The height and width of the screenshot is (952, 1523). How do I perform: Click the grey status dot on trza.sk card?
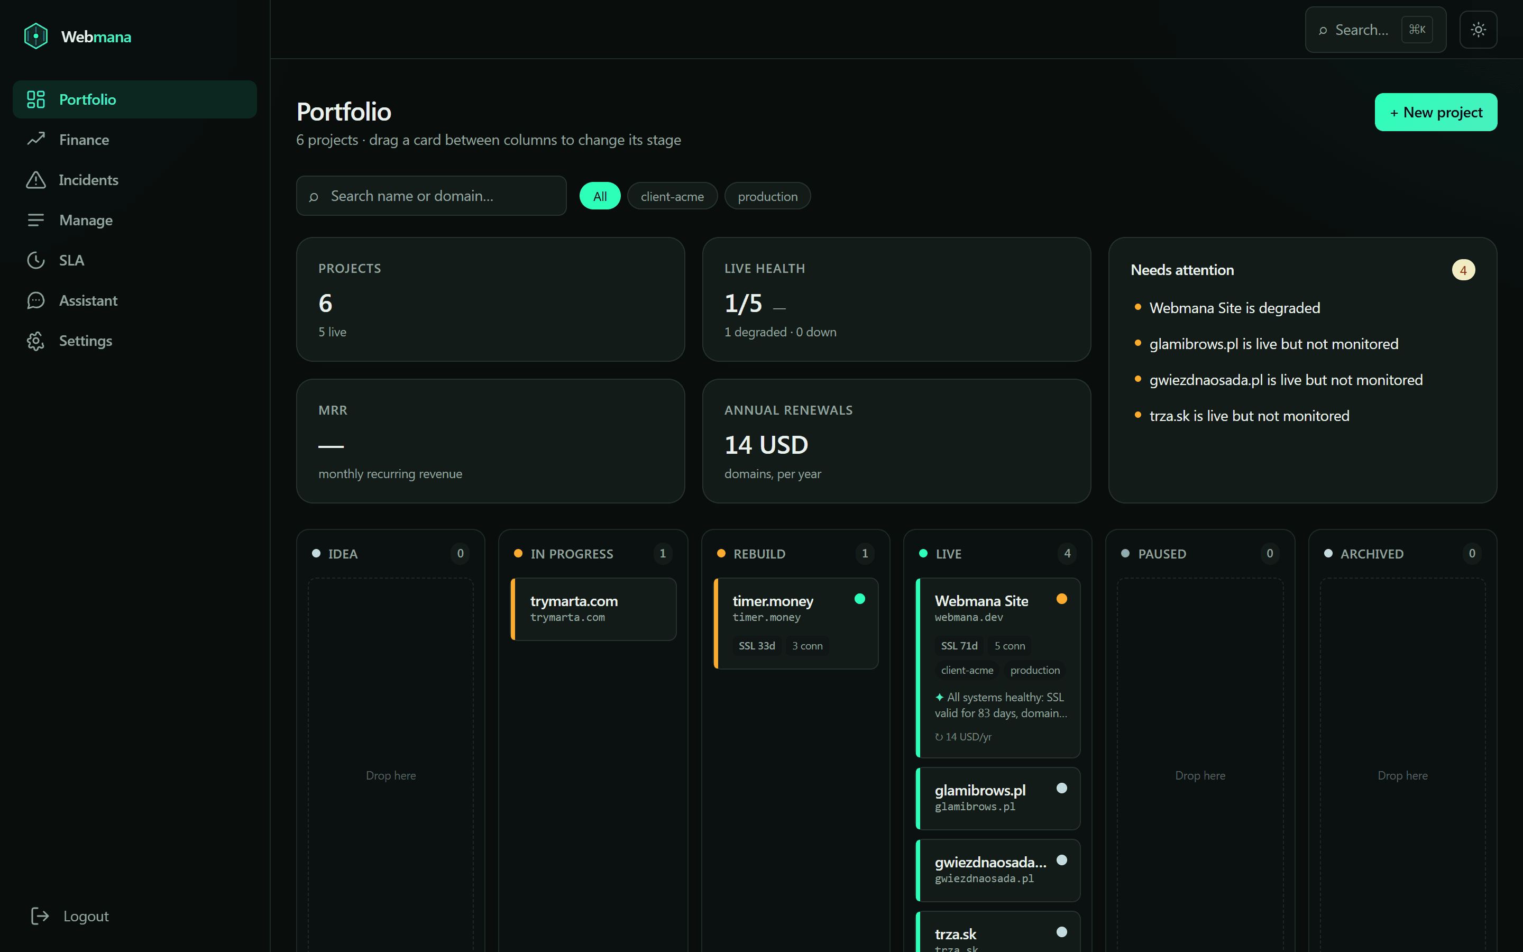click(1061, 932)
